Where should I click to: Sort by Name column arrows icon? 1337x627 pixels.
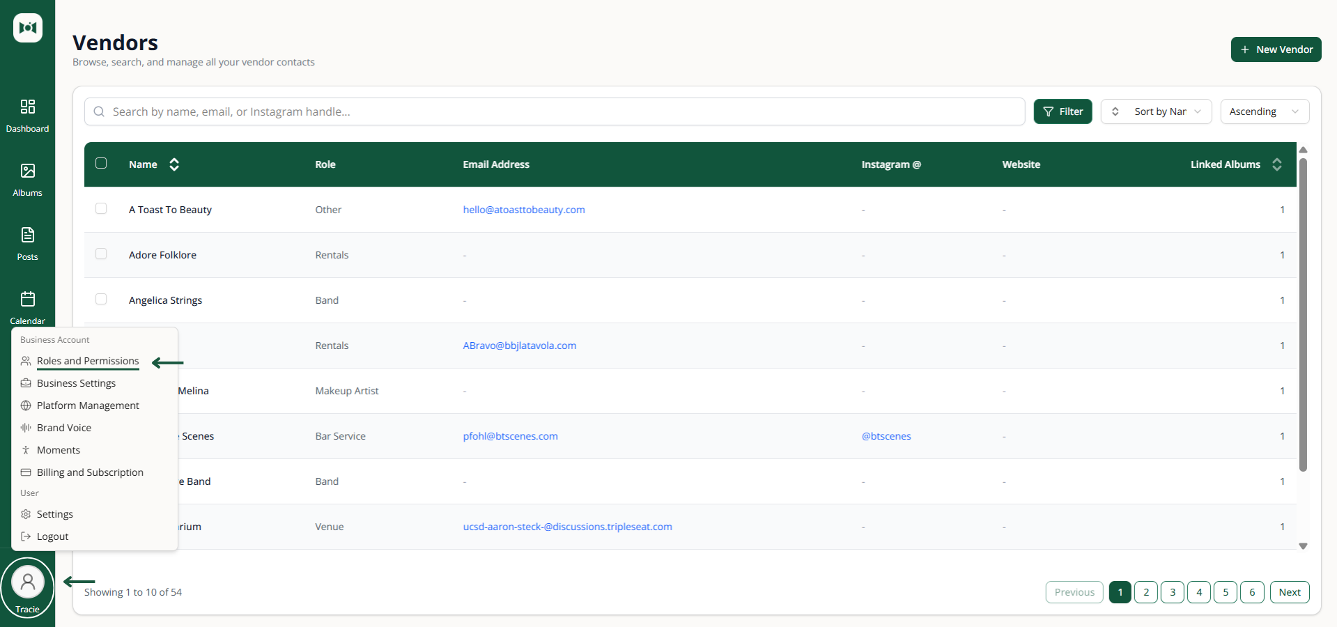(x=174, y=164)
